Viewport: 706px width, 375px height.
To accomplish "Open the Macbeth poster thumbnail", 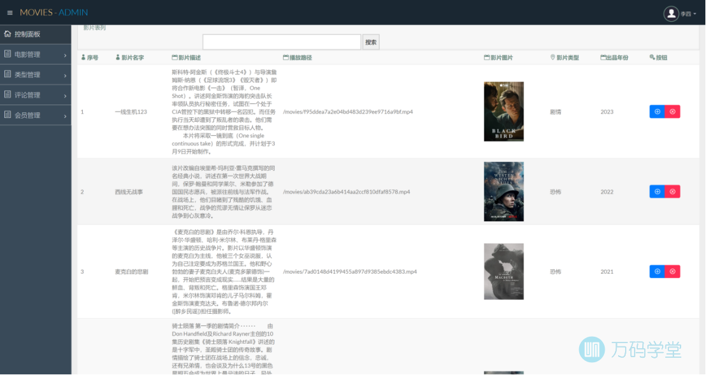I will pos(504,271).
